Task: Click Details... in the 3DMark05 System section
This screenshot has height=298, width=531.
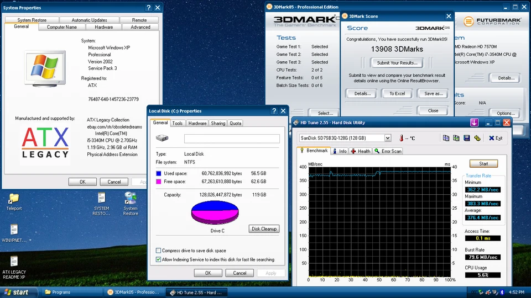Action: coord(506,78)
